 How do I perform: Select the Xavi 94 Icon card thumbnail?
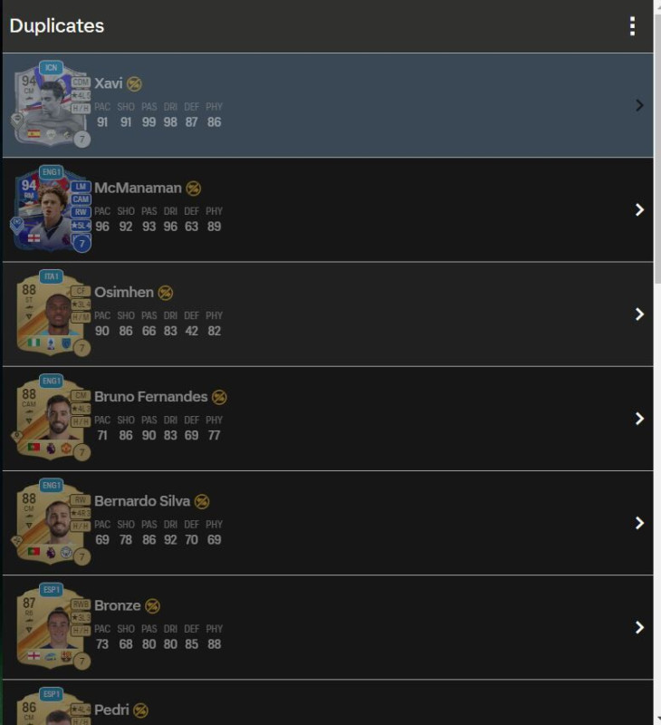[52, 104]
